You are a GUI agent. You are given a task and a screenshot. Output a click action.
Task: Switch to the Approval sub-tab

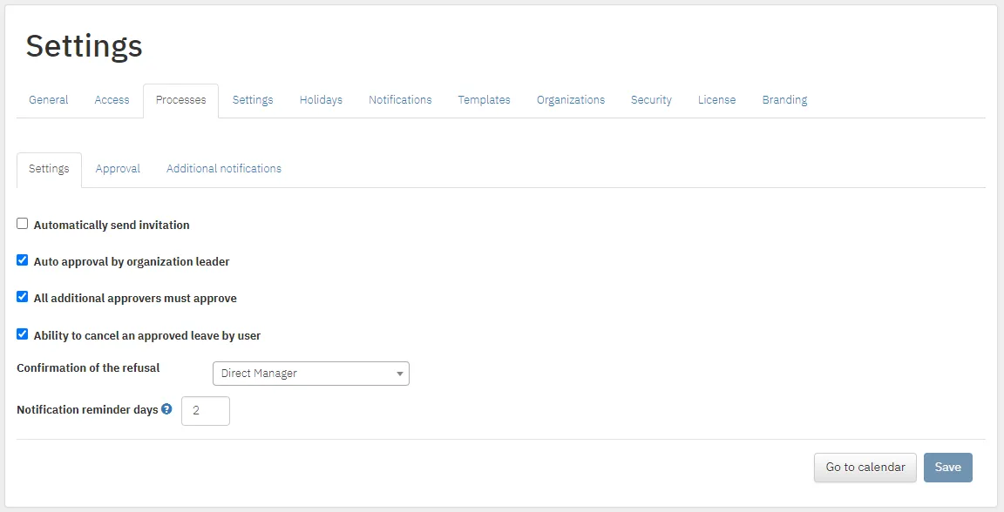click(x=118, y=169)
